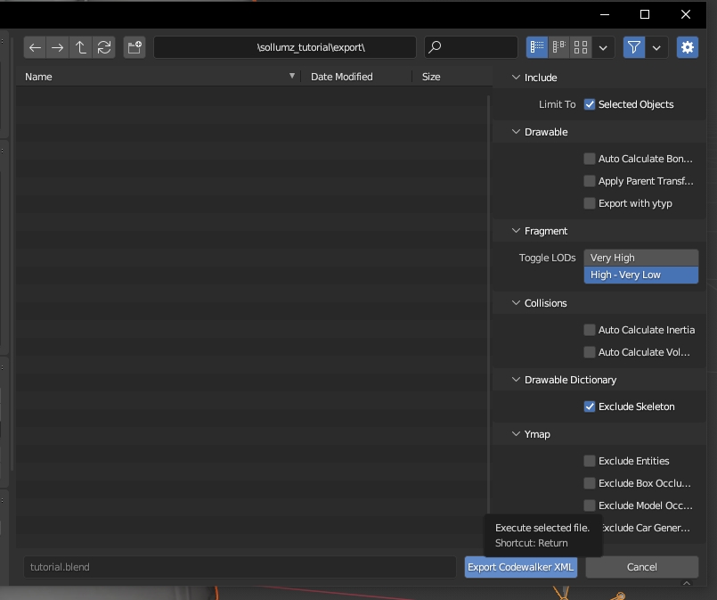The width and height of the screenshot is (717, 600).
Task: Enable Export with ytyp checkbox
Action: 590,203
